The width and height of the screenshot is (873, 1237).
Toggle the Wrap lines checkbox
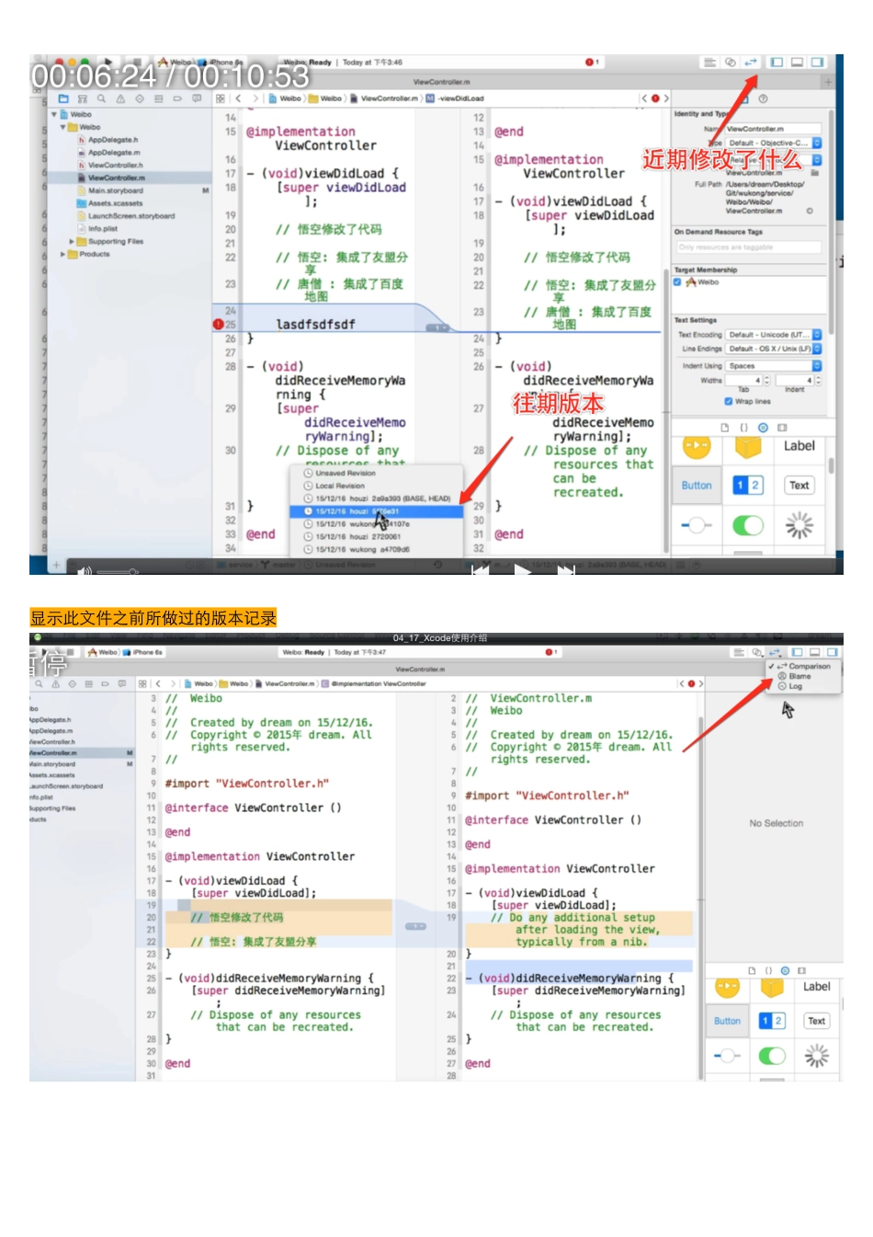(728, 401)
